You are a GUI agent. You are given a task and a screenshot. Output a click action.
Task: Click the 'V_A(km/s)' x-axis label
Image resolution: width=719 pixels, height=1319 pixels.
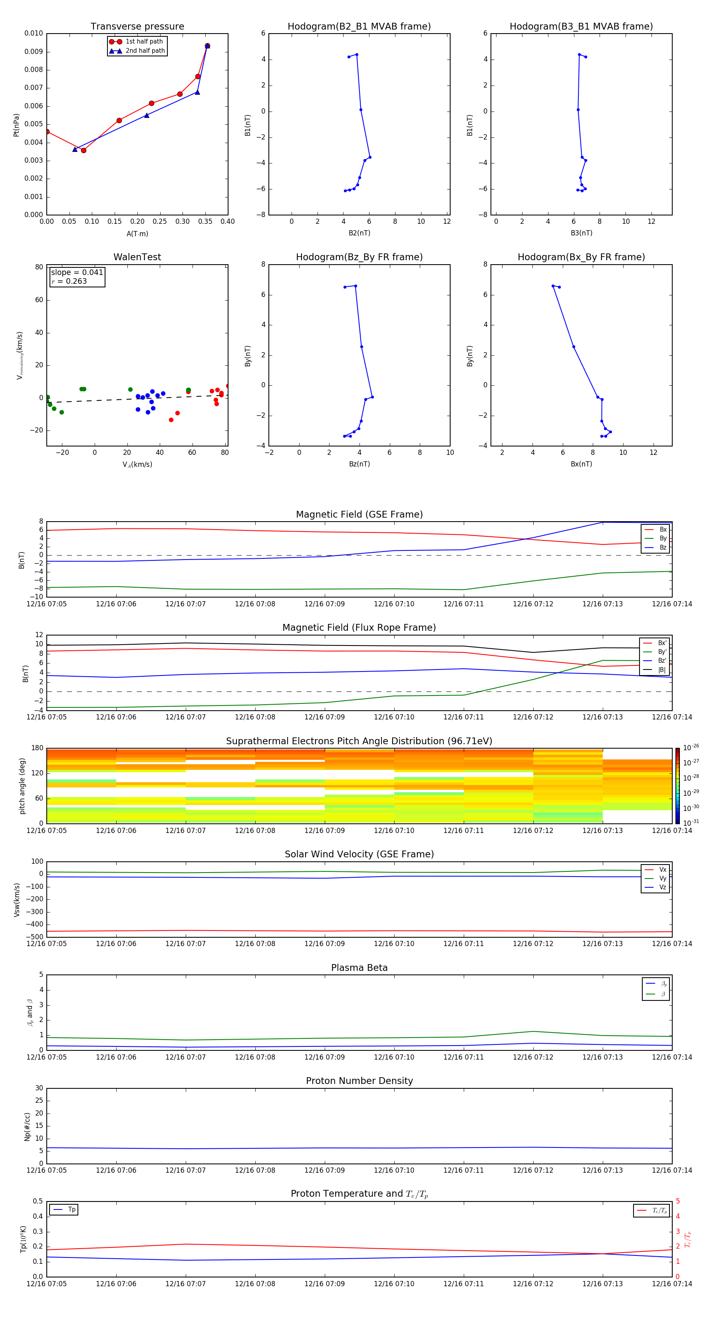[x=137, y=464]
